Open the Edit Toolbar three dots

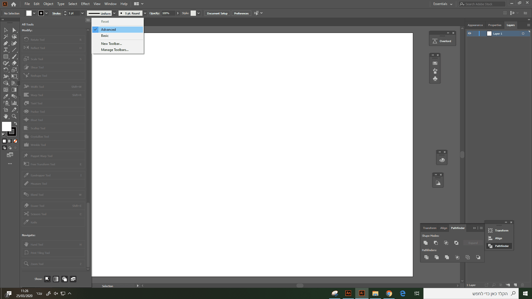coord(10,164)
